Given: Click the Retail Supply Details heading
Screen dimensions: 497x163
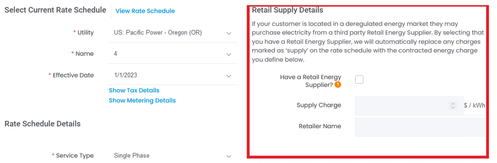Looking at the screenshot, I should pos(287,10).
